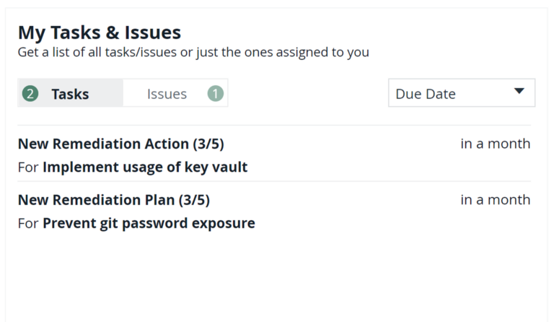Image resolution: width=554 pixels, height=322 pixels.
Task: Click the My Tasks & Issues heading
Action: coord(100,32)
